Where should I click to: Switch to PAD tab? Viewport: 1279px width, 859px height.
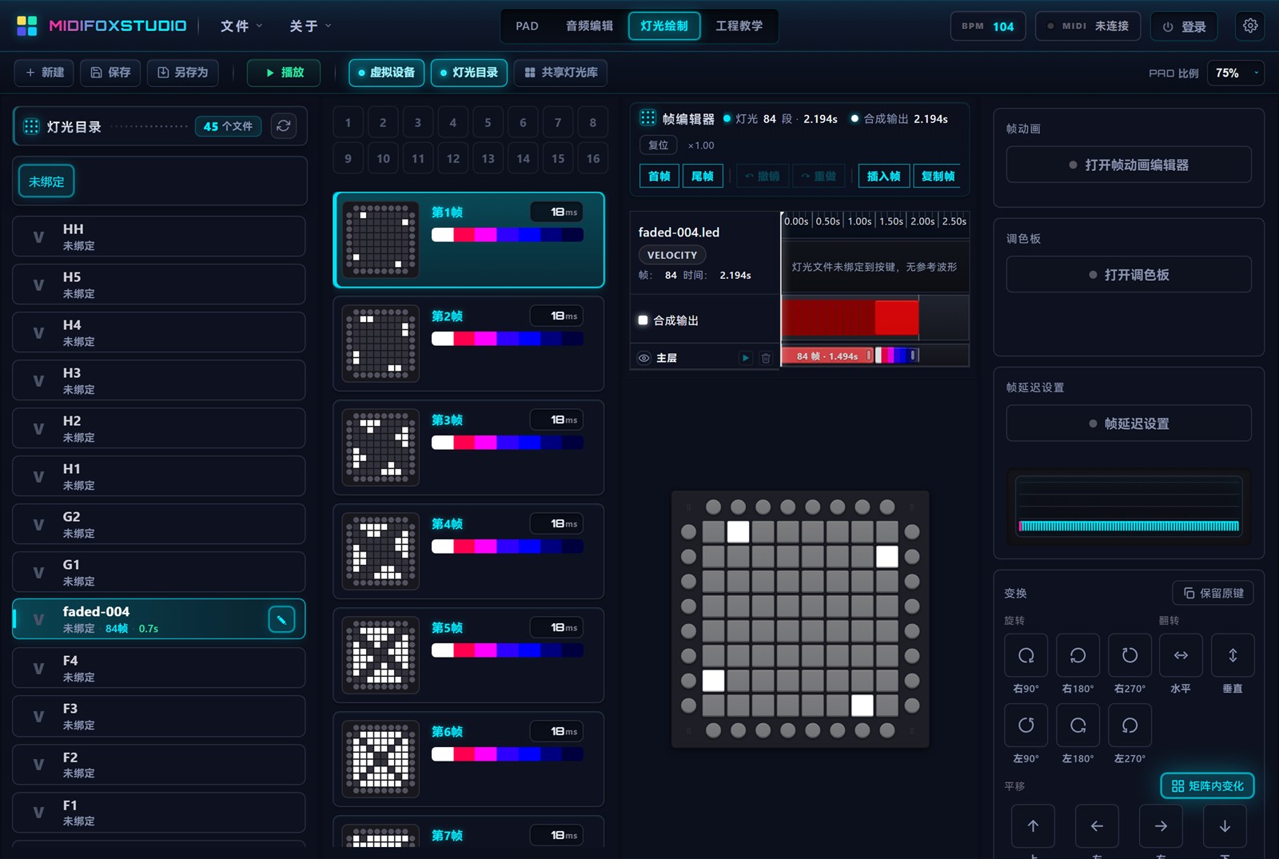527,26
